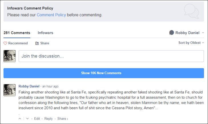Click Reply under the comment
The image size is (208, 124).
(x=49, y=119)
